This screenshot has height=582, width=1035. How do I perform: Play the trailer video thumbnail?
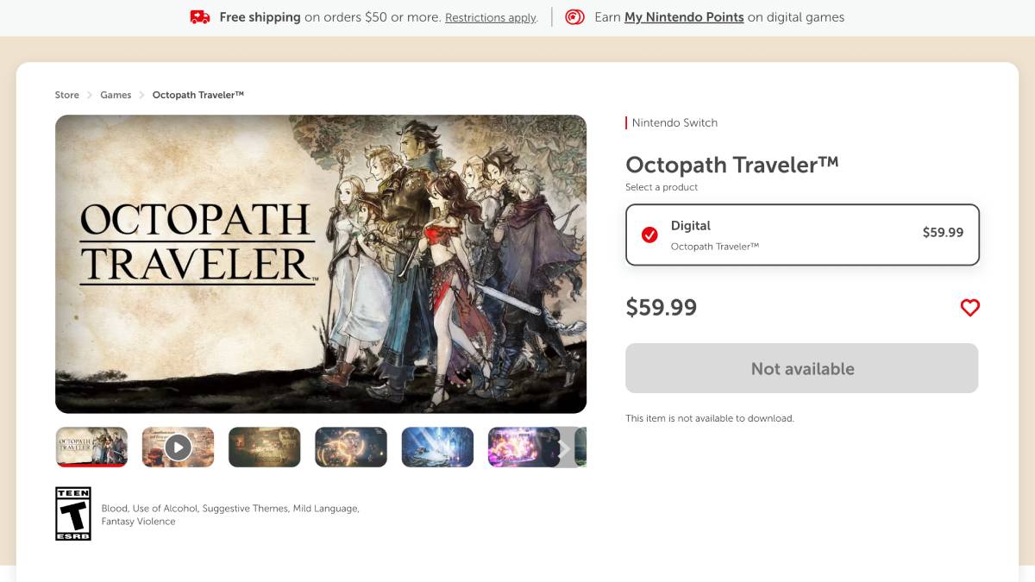click(x=178, y=447)
